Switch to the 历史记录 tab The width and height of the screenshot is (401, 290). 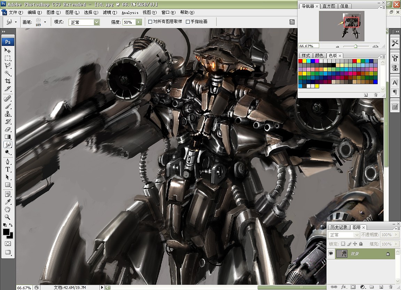tap(339, 227)
